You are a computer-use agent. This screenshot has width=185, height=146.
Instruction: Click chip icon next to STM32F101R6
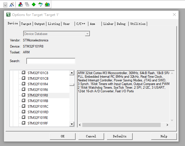pos(24,89)
